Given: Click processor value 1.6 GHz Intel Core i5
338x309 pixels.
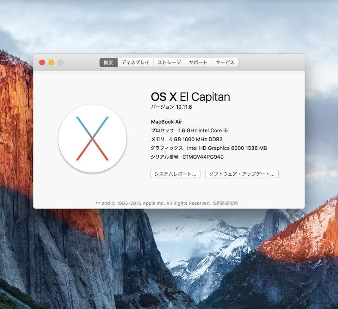Looking at the screenshot, I should click(203, 130).
